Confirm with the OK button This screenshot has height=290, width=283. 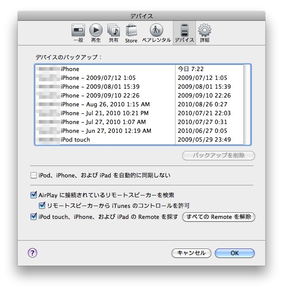pyautogui.click(x=235, y=253)
